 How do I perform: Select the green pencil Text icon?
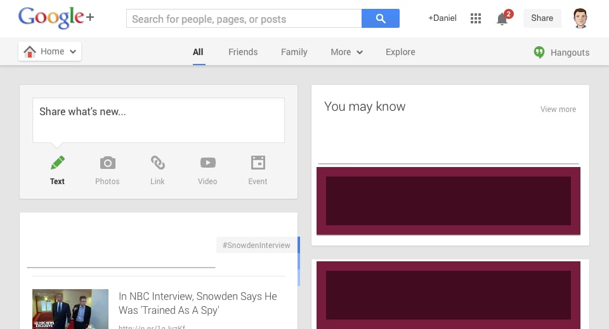(58, 163)
